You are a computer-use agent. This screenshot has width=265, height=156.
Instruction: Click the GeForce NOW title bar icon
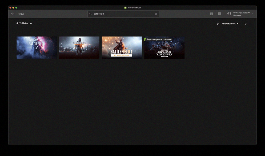coord(125,8)
